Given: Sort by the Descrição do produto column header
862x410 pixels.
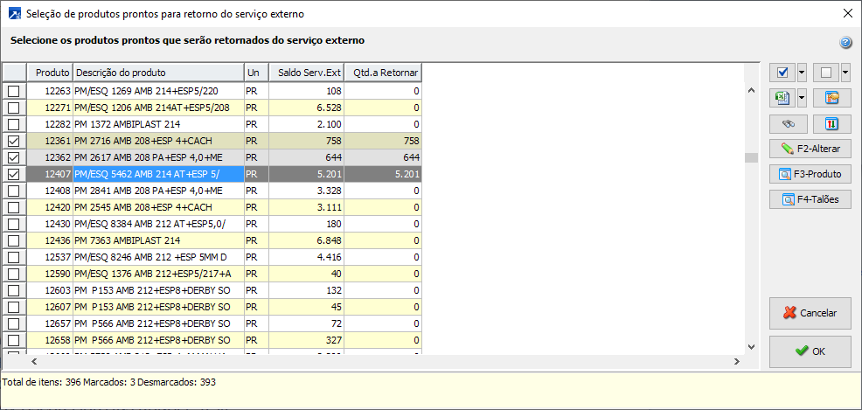Looking at the screenshot, I should coord(157,73).
